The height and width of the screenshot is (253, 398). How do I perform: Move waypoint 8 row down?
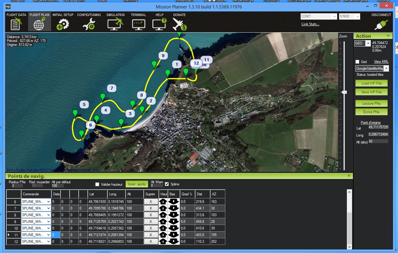tap(173, 215)
